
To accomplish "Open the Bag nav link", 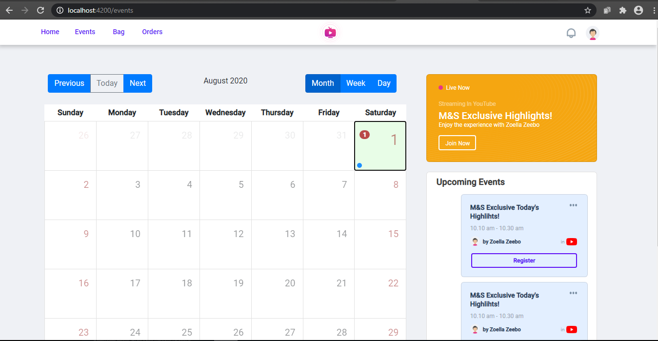I will pyautogui.click(x=119, y=32).
